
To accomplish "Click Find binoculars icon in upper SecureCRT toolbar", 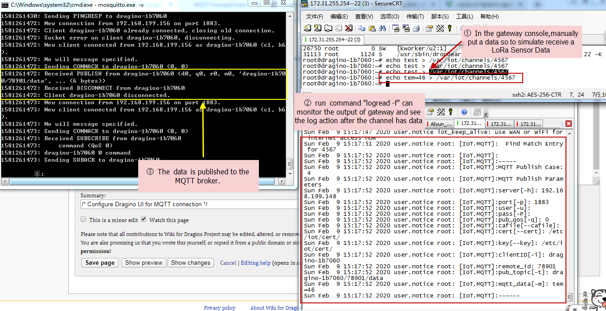I will point(383,28).
